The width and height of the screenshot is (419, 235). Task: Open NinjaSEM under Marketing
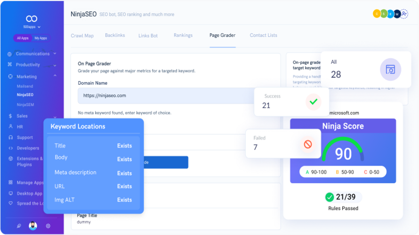click(25, 104)
